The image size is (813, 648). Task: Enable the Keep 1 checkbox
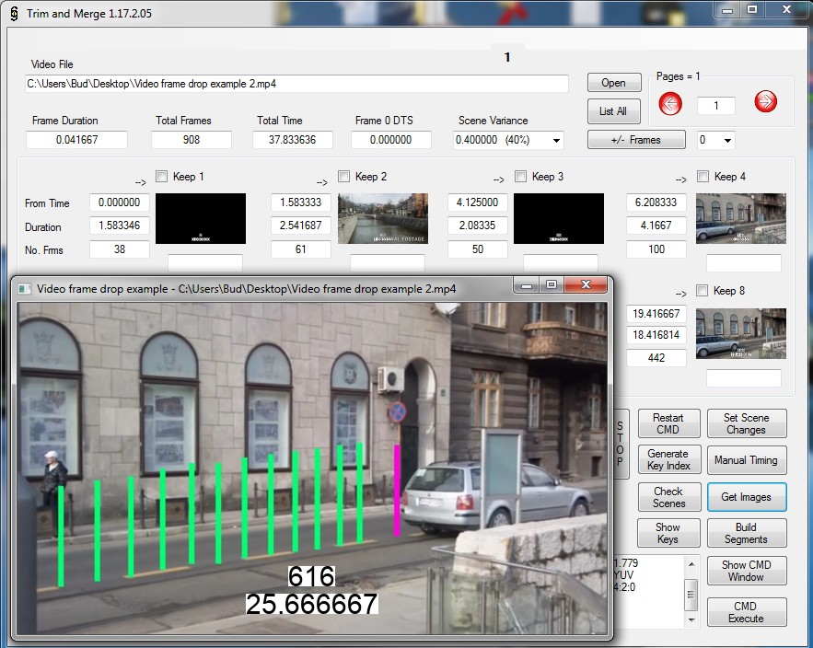162,176
